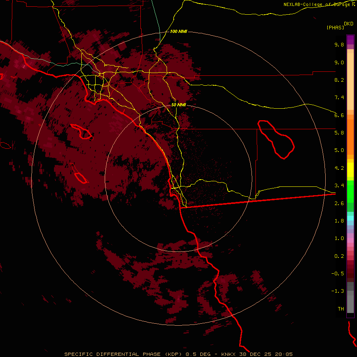Click the DKD [PHAS] legend title
Image resolution: width=357 pixels, height=357 pixels.
click(x=340, y=26)
